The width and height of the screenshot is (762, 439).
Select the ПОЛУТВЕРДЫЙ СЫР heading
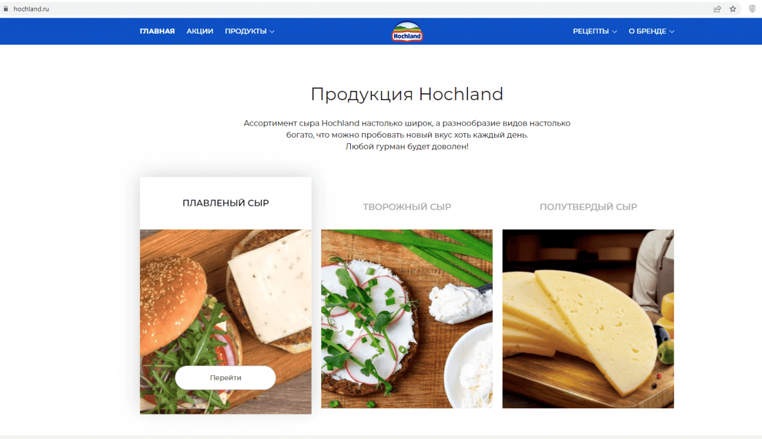[588, 207]
